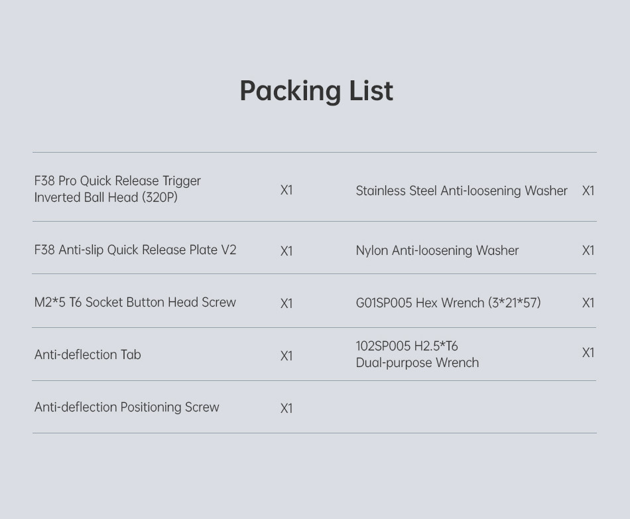Select the Anti-deflection Tab entry

point(88,354)
